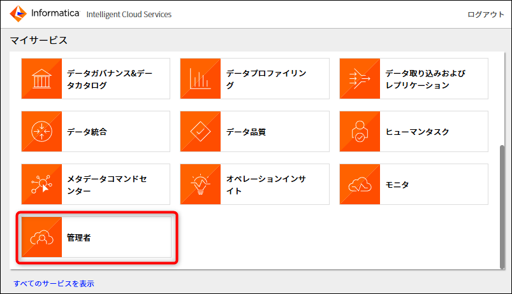Image resolution: width=512 pixels, height=294 pixels.
Task: Open the データガバナンス&データカタログ building icon
Action: (41, 78)
